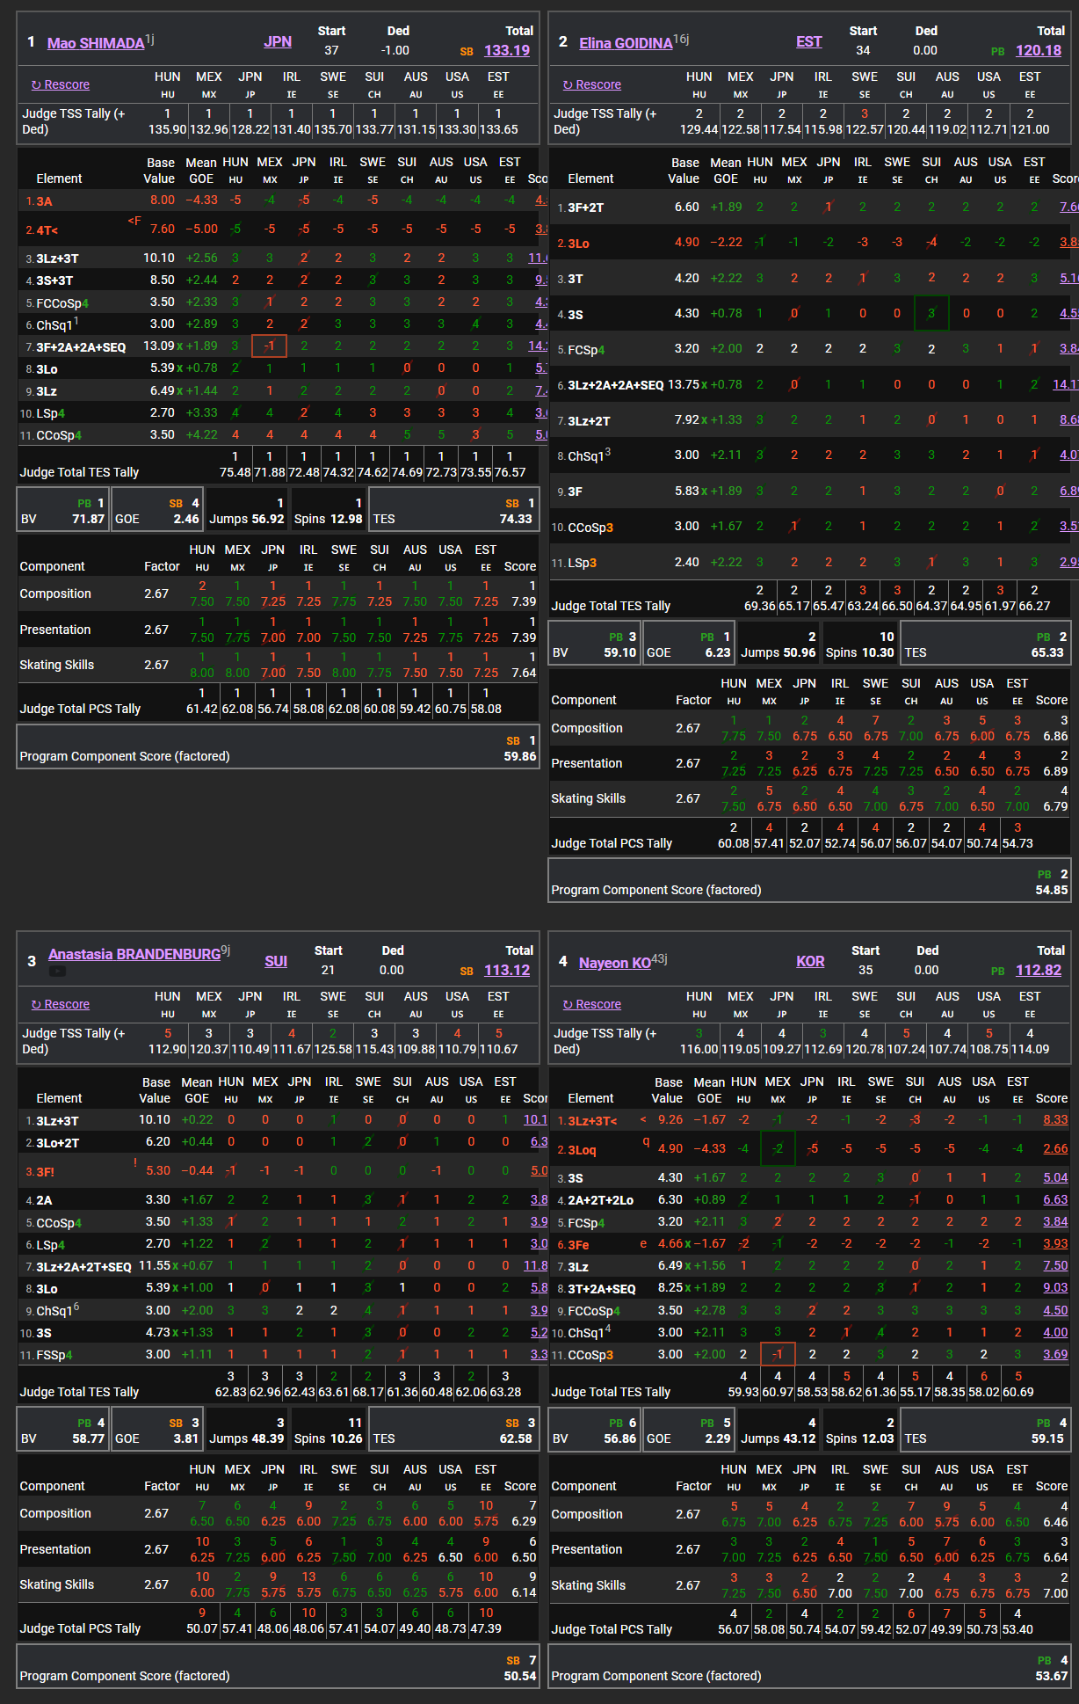The image size is (1079, 1704).
Task: Follow the EST country link
Action: (x=809, y=41)
